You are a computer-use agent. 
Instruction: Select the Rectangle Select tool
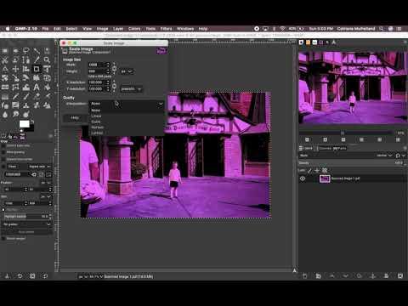[5, 51]
